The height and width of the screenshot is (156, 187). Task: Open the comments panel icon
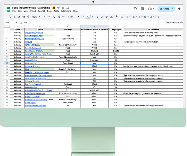tap(142, 9)
